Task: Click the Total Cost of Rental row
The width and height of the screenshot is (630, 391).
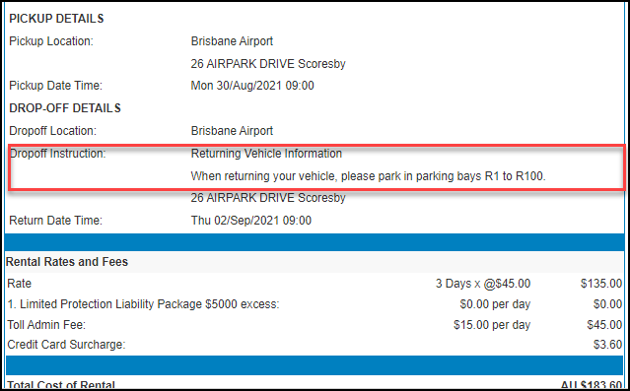Action: [315, 385]
